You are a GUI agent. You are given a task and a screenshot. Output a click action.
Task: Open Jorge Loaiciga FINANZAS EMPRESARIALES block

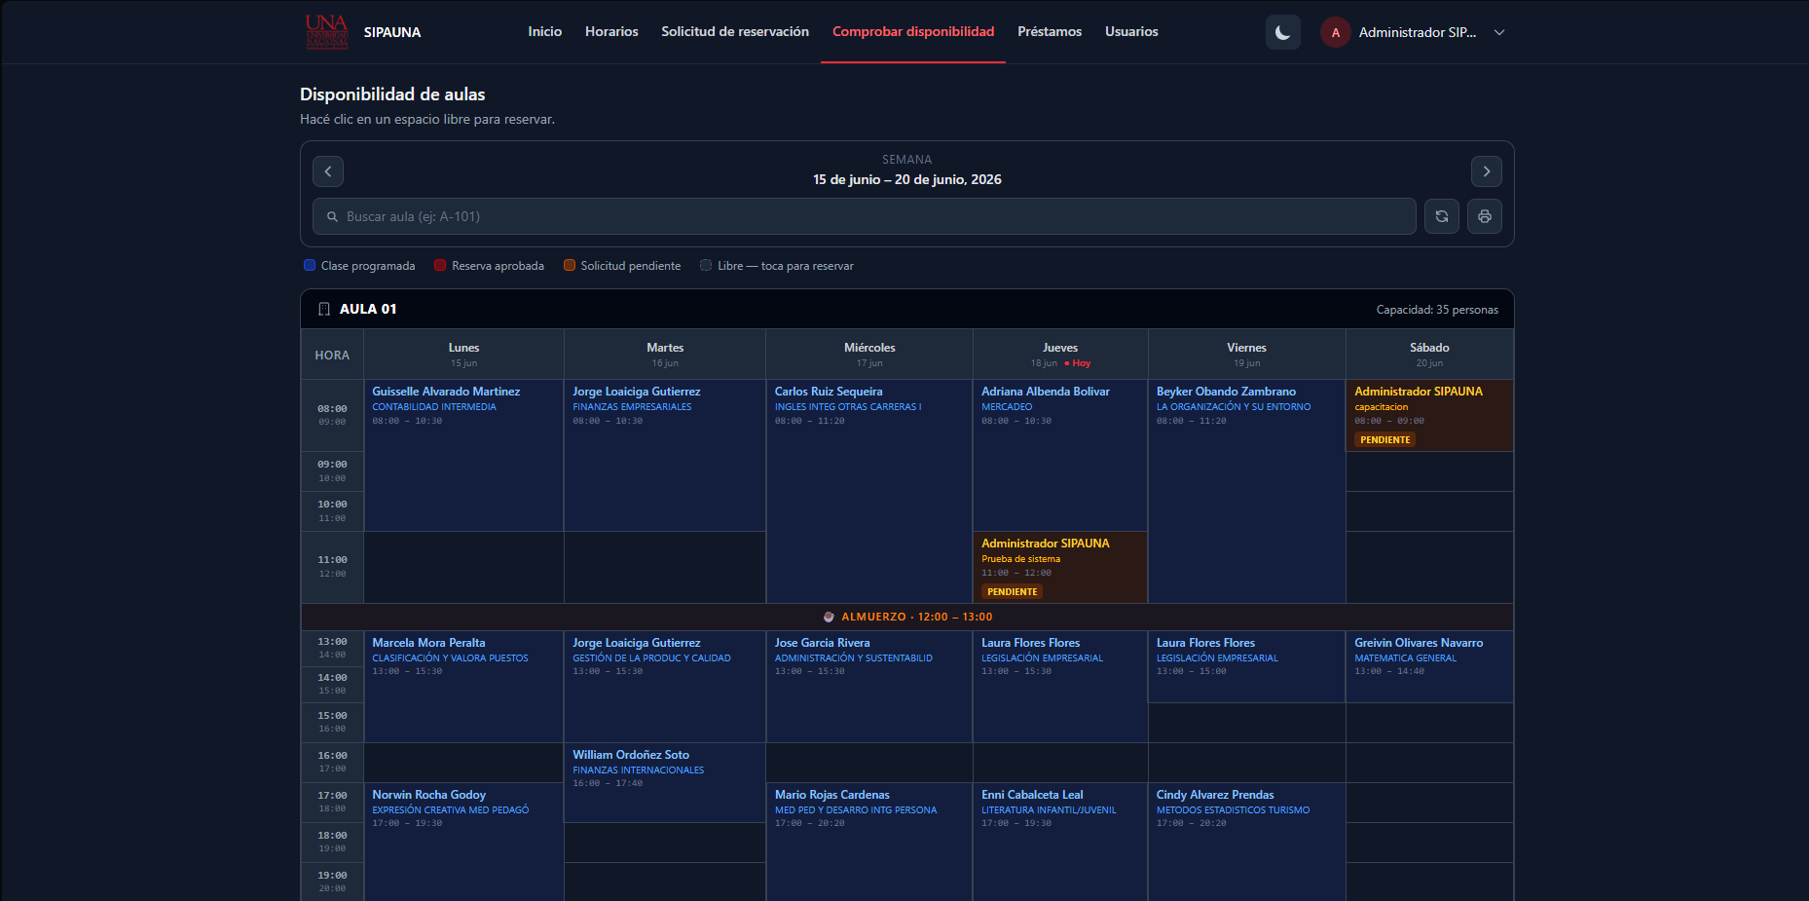(665, 455)
